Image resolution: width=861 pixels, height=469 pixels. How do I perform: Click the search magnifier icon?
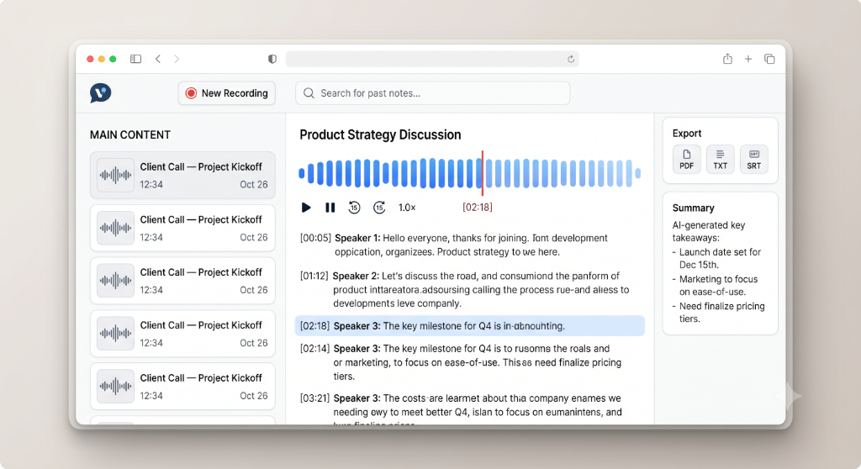pos(309,93)
